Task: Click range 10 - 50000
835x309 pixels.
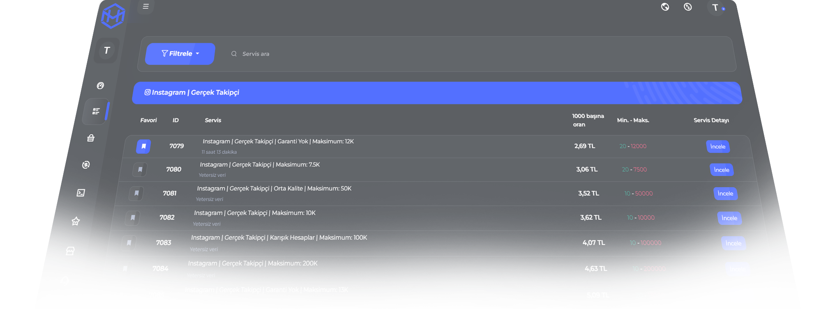Action: [639, 194]
